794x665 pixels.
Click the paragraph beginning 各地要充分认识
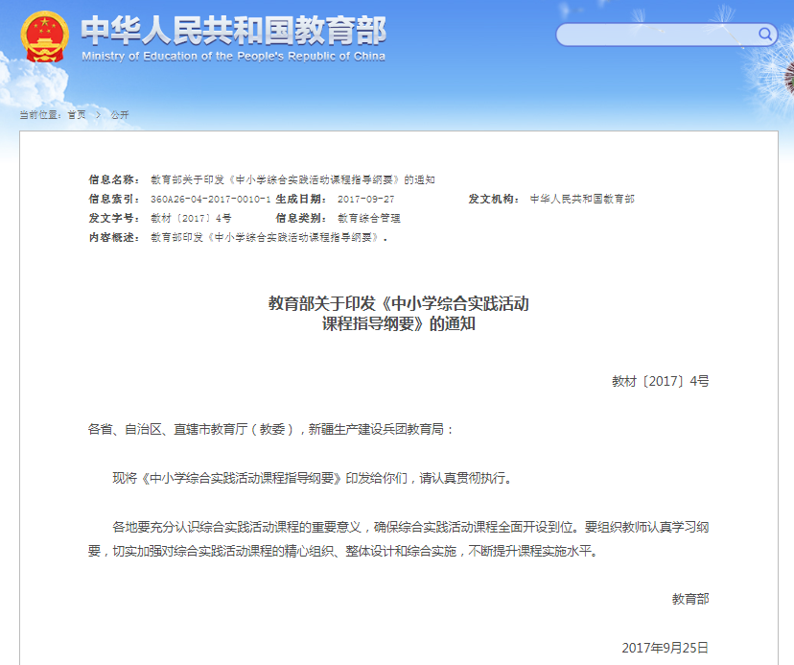tap(399, 538)
